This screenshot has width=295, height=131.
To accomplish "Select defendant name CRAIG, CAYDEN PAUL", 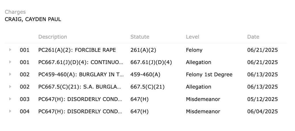I will click(33, 20).
